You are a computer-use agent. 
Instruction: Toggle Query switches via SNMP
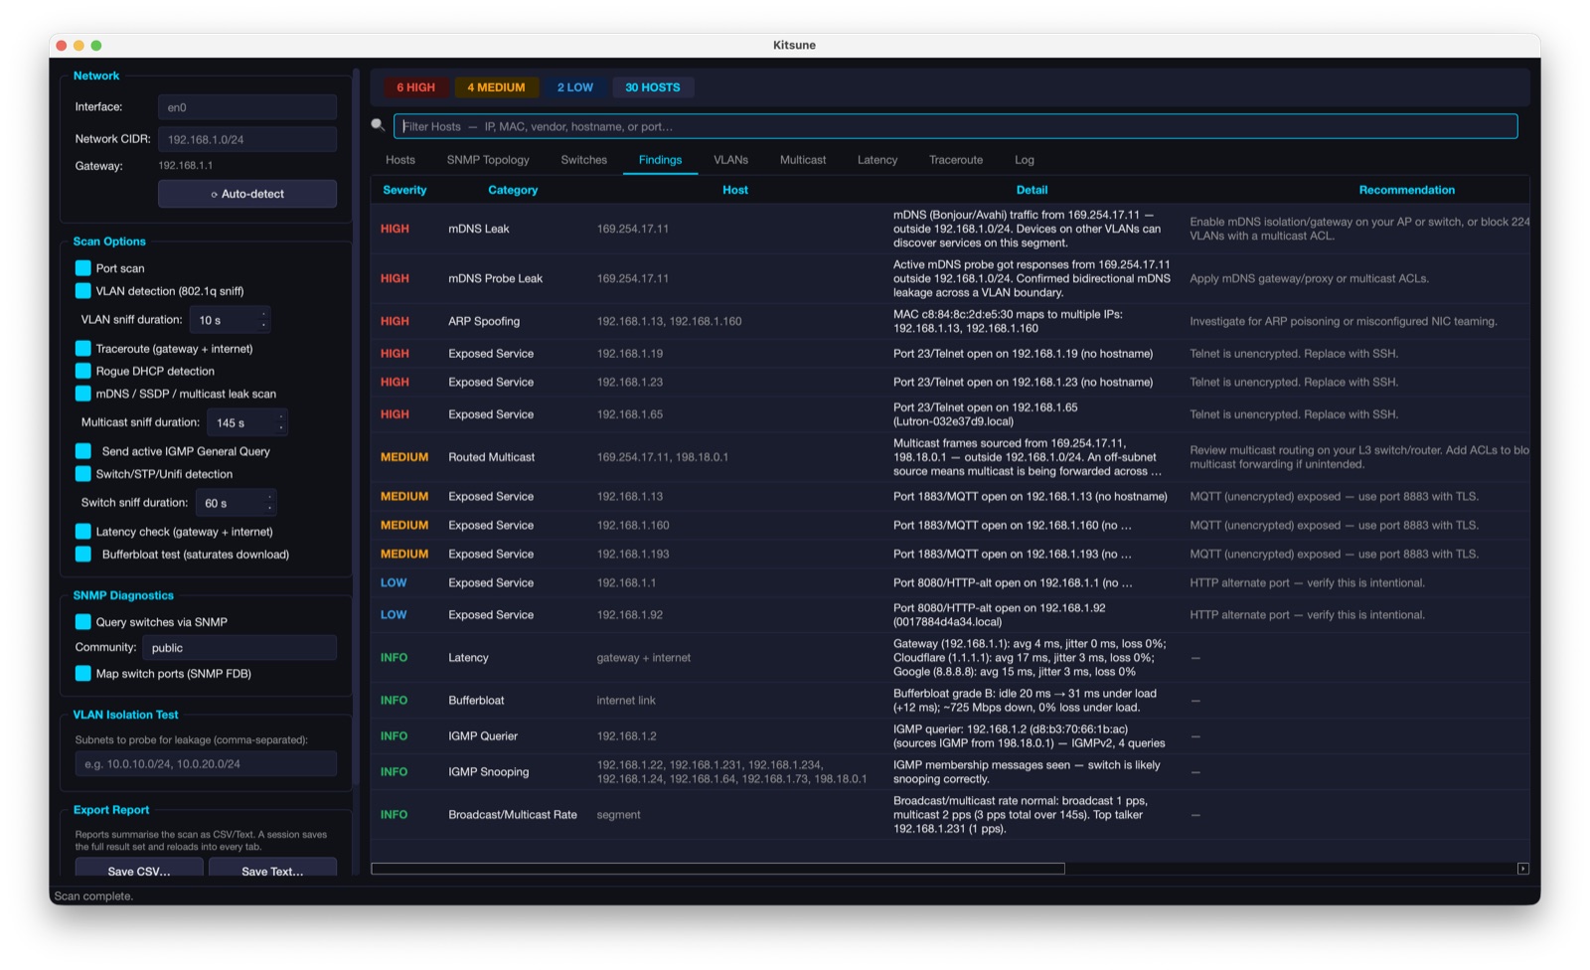pos(83,622)
